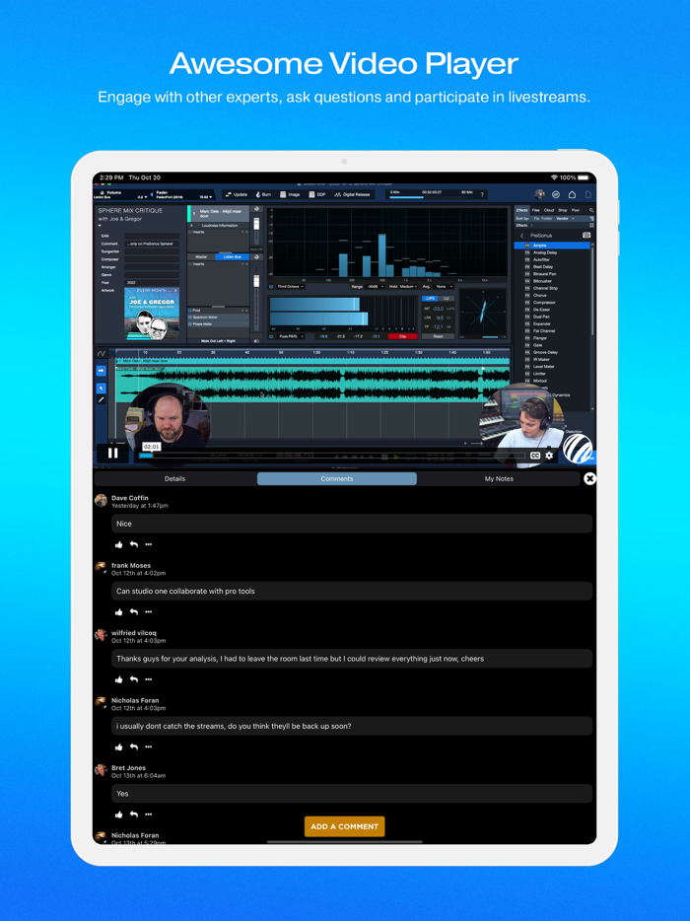Screen dimensions: 690x921
Task: Open the Cloud tab in the browser
Action: (x=549, y=210)
